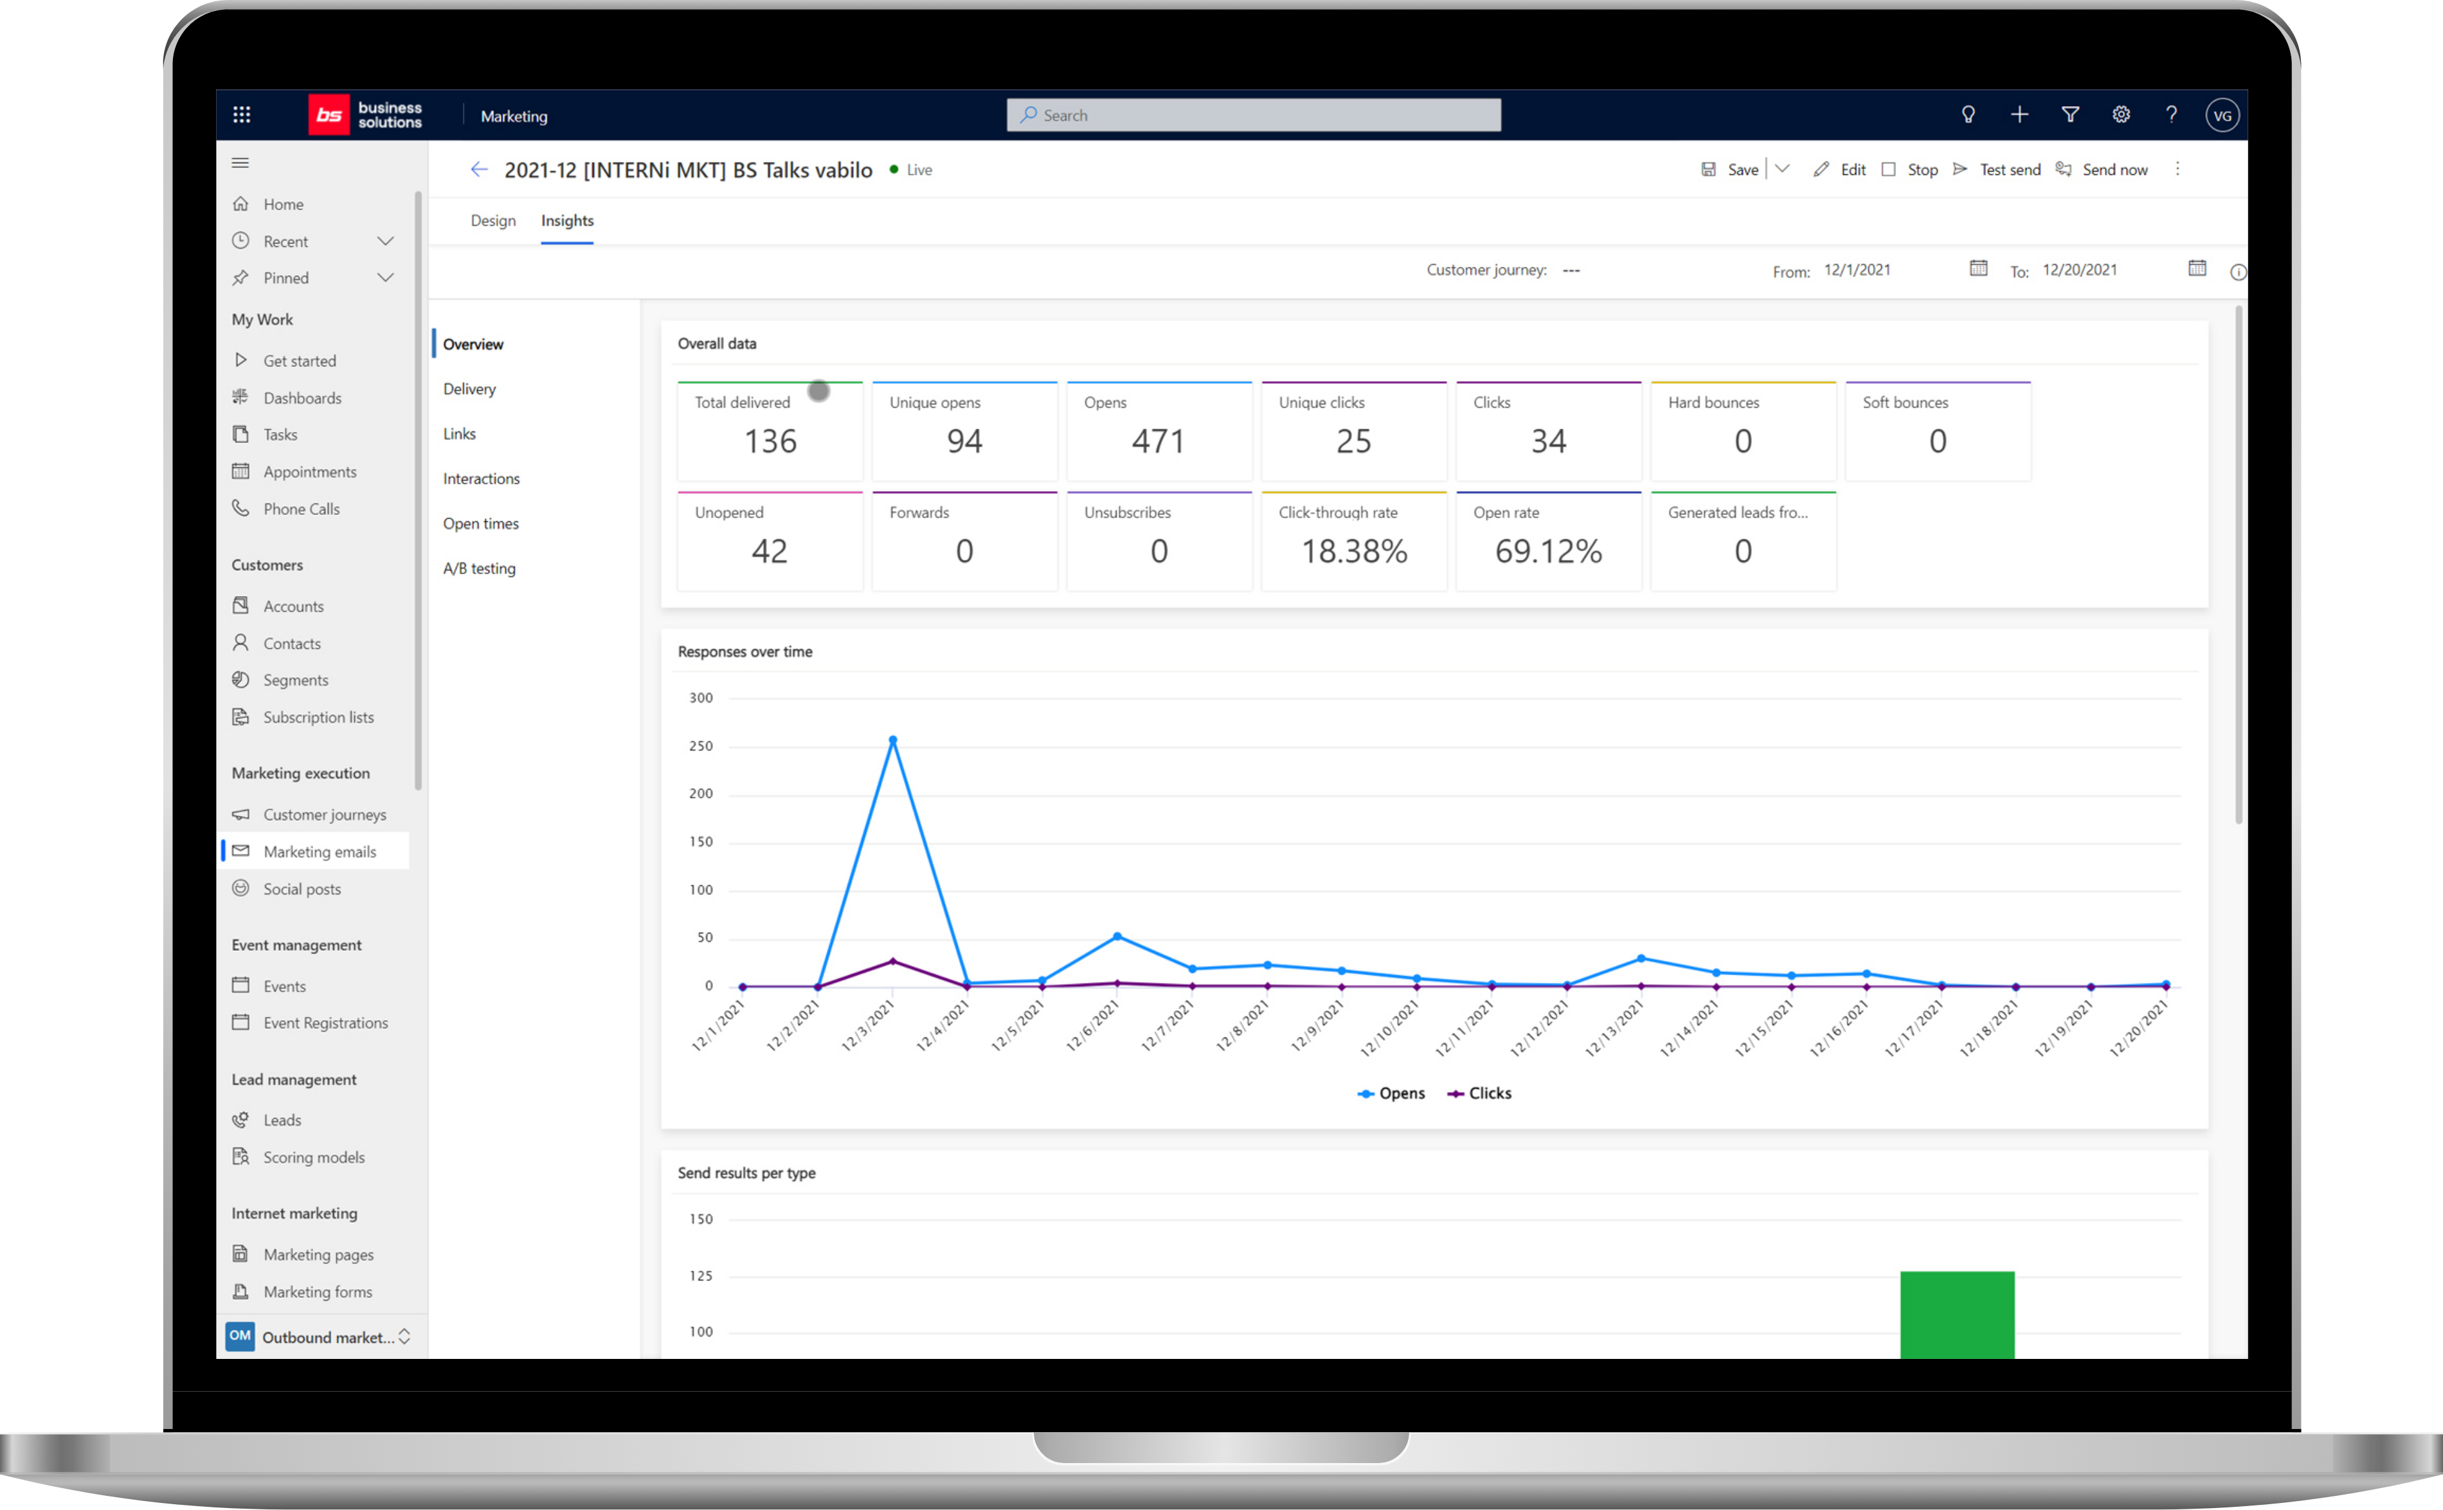Select the Delivery insights section
The height and width of the screenshot is (1510, 2443).
click(x=469, y=390)
